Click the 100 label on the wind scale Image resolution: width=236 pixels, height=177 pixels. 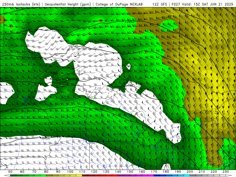pyautogui.click(x=70, y=172)
